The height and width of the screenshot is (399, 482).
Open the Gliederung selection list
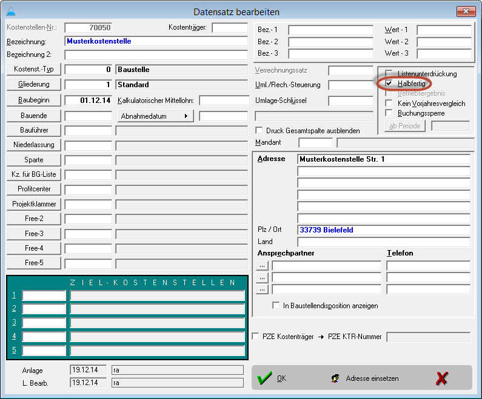point(33,85)
